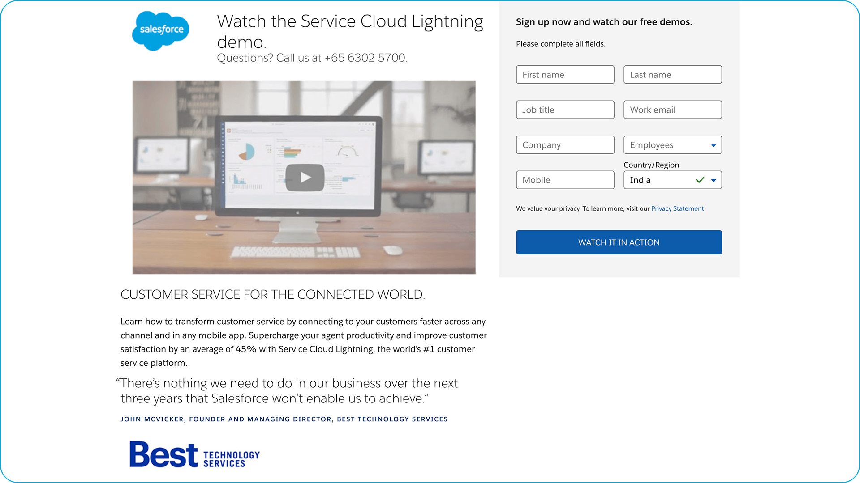This screenshot has width=860, height=483.
Task: Focus the Last name field
Action: pos(672,75)
